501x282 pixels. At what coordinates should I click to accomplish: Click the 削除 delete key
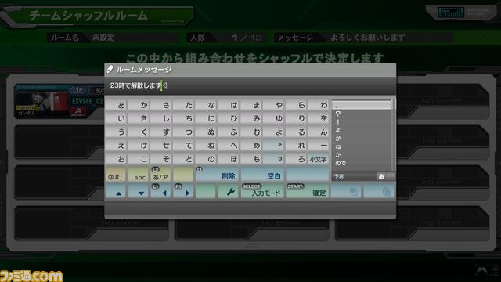pyautogui.click(x=217, y=174)
